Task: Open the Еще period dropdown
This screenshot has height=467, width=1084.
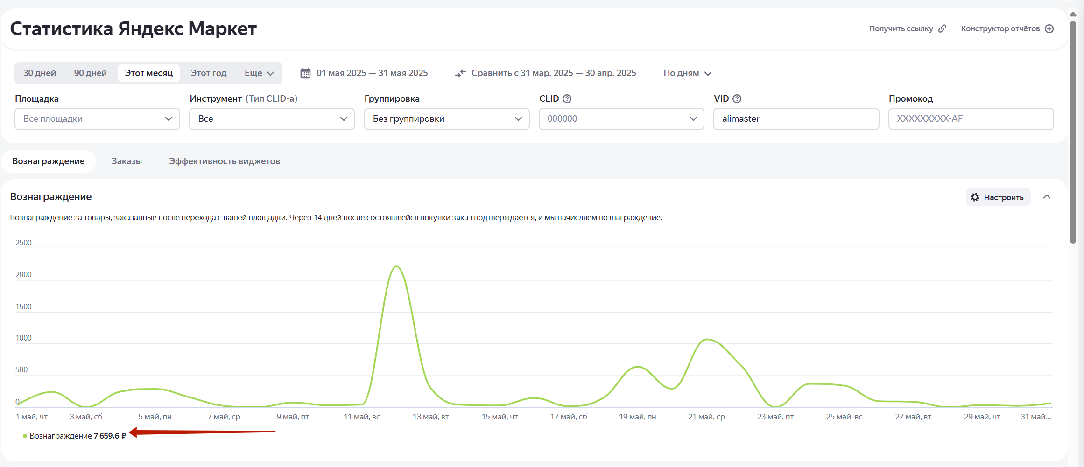Action: pos(259,73)
